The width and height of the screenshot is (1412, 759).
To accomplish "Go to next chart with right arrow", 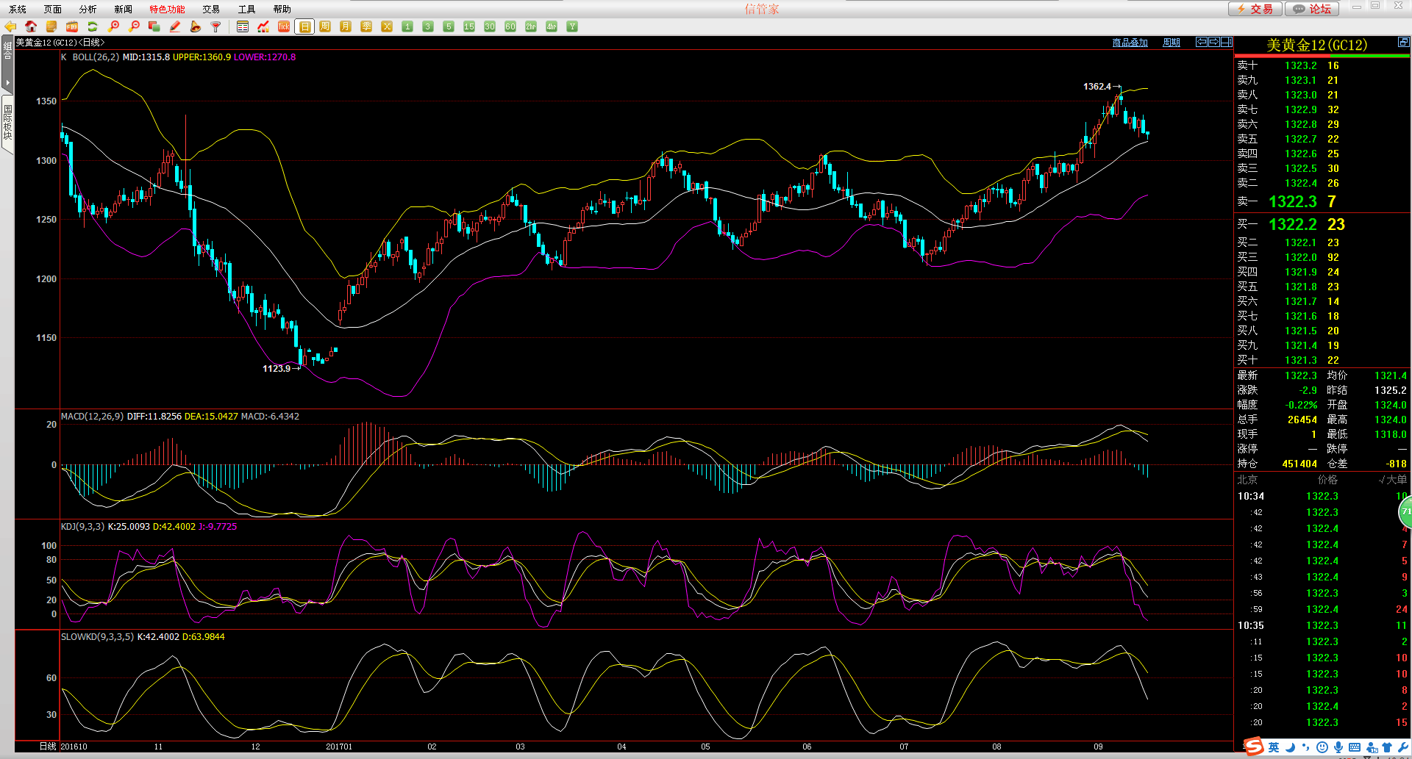I will point(1214,42).
